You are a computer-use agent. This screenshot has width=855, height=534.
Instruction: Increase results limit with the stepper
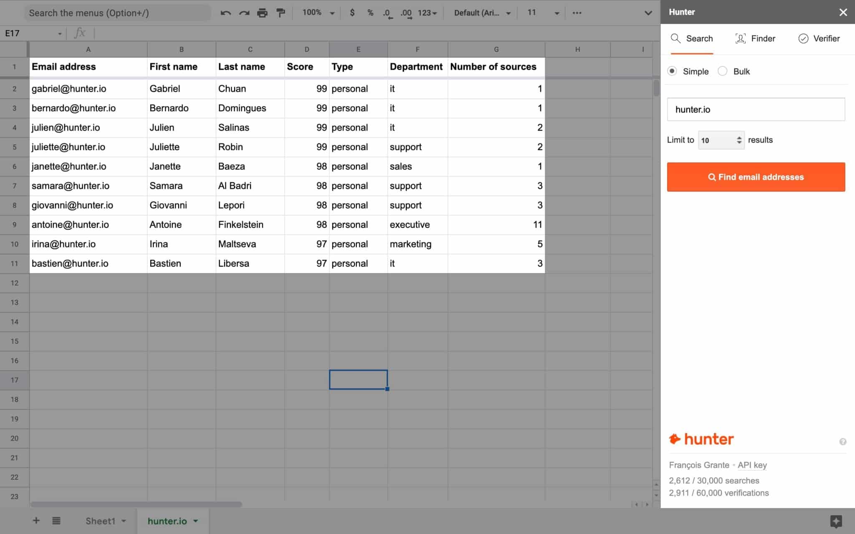click(740, 137)
